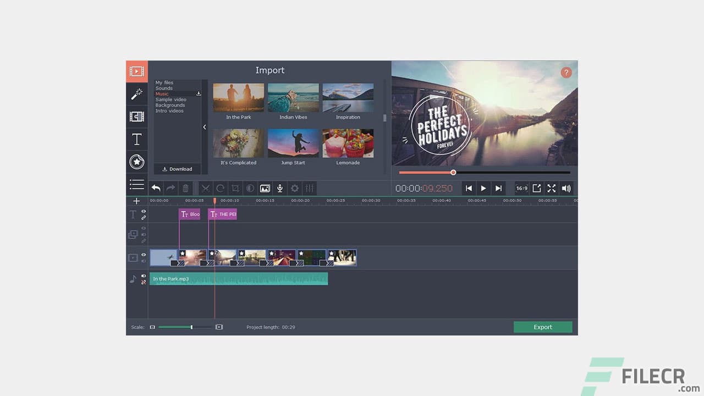Click the Download button below the category list
The height and width of the screenshot is (396, 704).
coord(177,169)
